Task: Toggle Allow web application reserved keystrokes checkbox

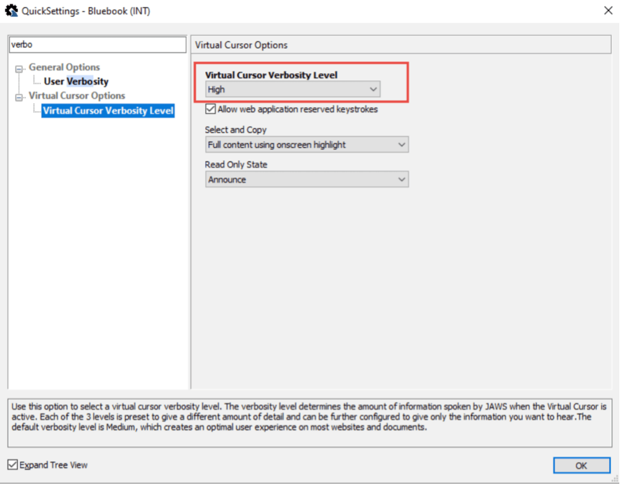Action: 211,109
